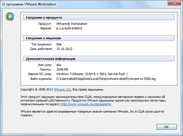Image resolution: width=183 pixels, height=136 pixels.
Task: Click the VMware Workstation logo icon
Action: [x=10, y=16]
